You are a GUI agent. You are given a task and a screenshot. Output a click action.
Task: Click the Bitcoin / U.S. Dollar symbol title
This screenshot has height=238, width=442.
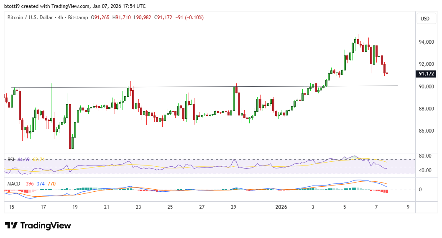pyautogui.click(x=34, y=18)
